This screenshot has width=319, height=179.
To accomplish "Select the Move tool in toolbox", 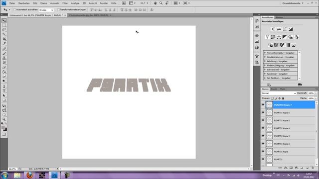I will pos(4,21).
